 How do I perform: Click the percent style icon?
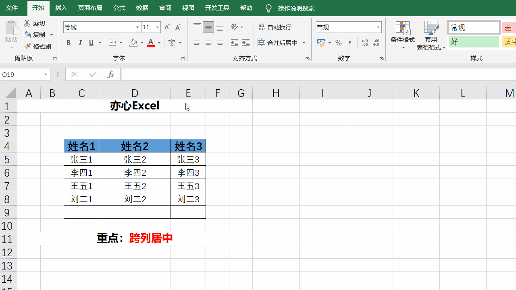339,43
